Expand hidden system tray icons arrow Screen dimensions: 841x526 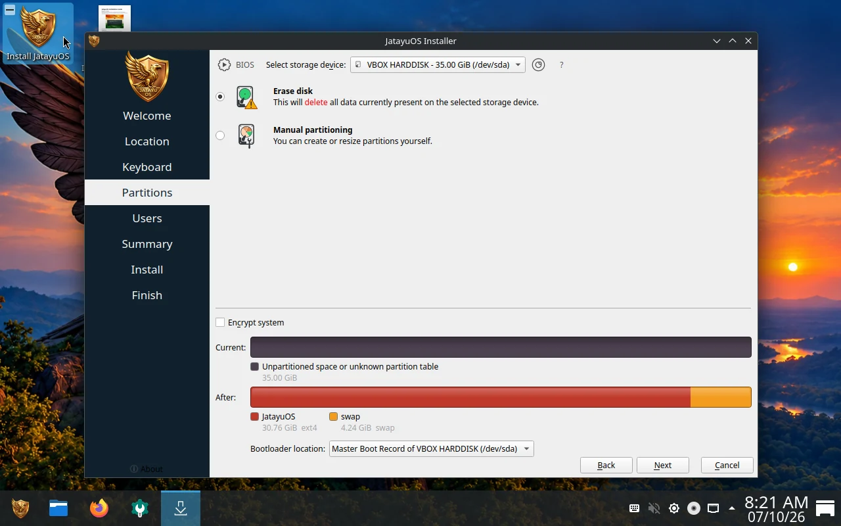tap(731, 508)
